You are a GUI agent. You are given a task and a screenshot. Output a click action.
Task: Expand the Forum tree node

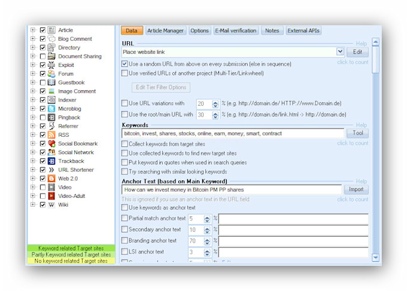tap(33, 73)
